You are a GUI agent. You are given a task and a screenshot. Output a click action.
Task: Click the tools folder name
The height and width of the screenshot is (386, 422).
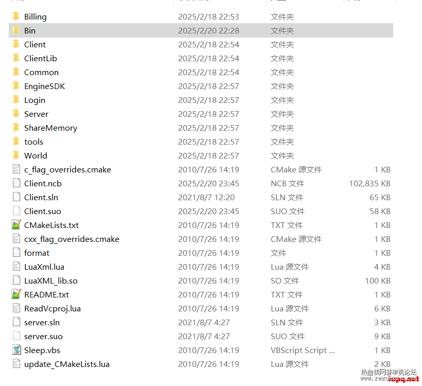coord(33,142)
